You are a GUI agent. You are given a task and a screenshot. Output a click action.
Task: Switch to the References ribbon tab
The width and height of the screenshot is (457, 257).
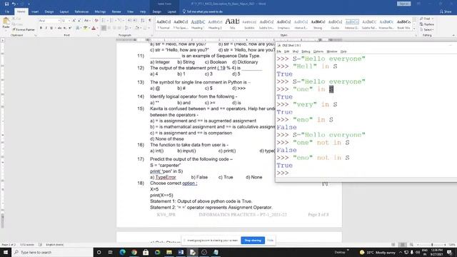coord(81,11)
